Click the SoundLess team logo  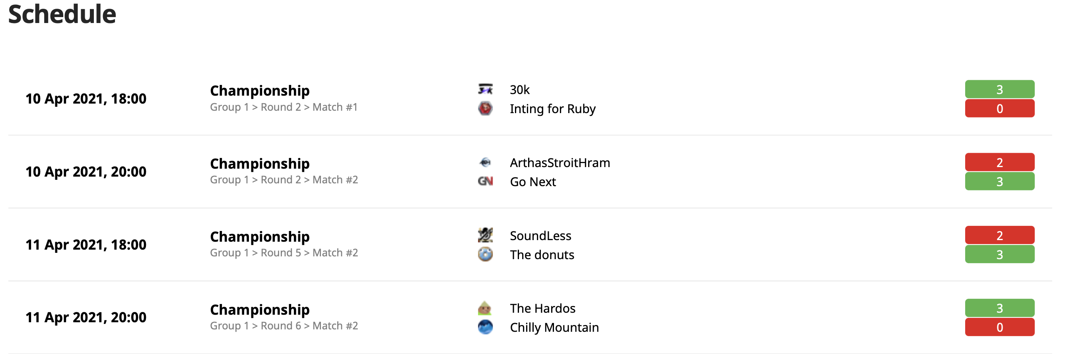point(485,235)
